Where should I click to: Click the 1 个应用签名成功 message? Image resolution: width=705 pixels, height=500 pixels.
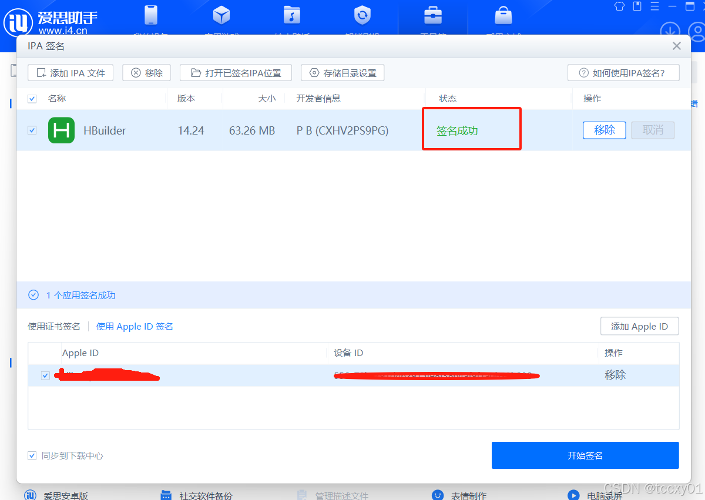[81, 295]
